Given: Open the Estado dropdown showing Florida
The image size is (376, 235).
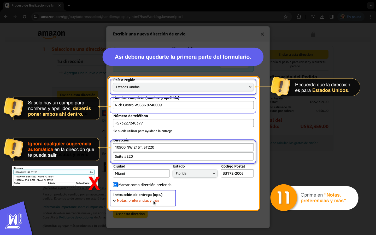Looking at the screenshot, I should [195, 173].
